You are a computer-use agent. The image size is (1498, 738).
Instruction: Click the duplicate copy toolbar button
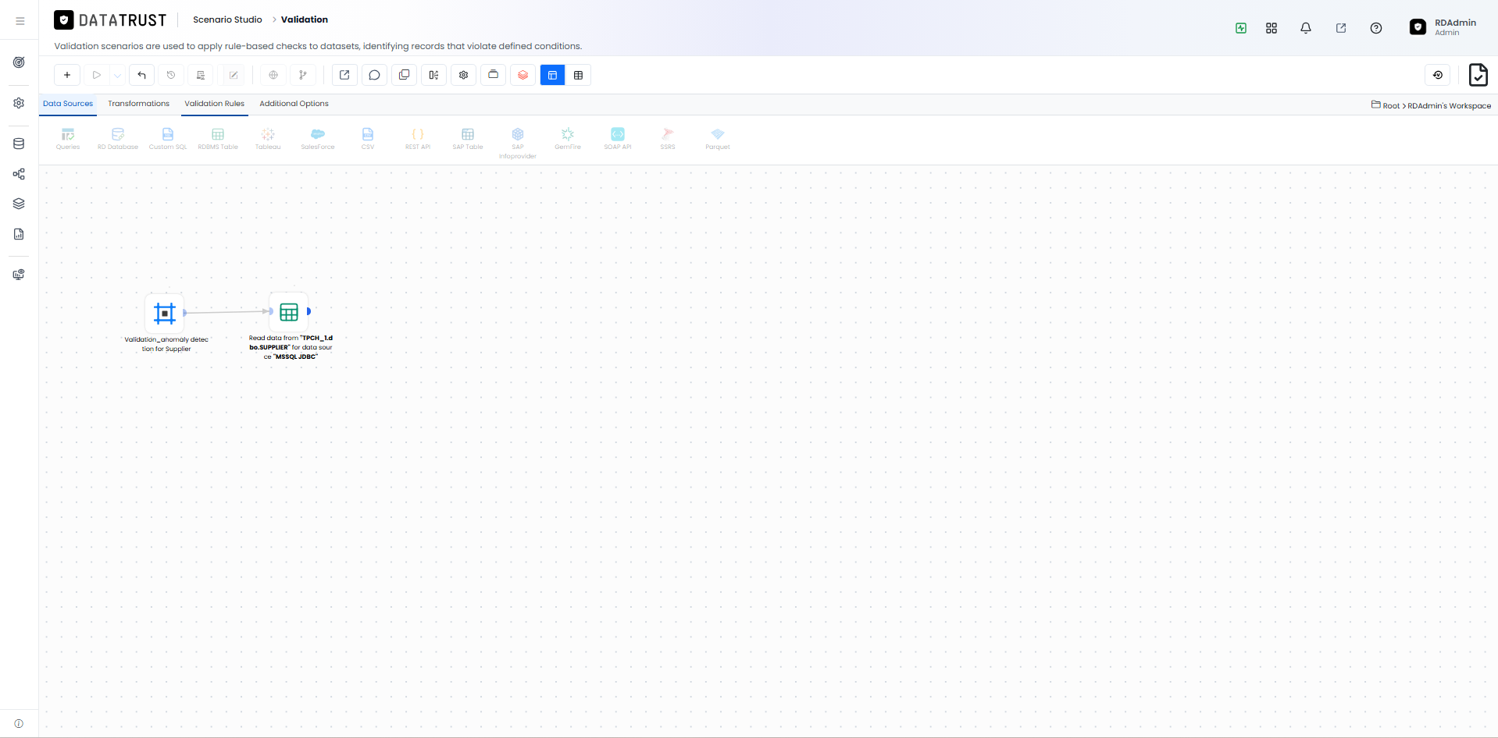click(x=404, y=75)
